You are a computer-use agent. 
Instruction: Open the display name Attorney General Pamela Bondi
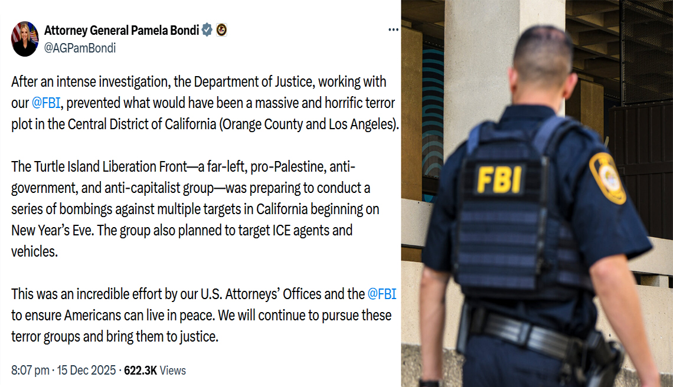tap(121, 31)
